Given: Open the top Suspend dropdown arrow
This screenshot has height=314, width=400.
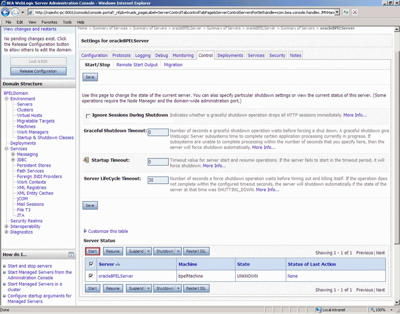Looking at the screenshot, I should pos(148,251).
